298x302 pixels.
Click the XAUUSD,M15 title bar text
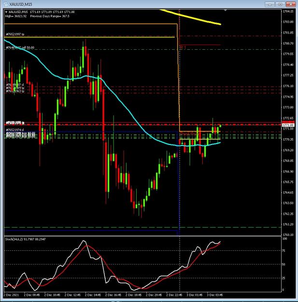coord(21,4)
